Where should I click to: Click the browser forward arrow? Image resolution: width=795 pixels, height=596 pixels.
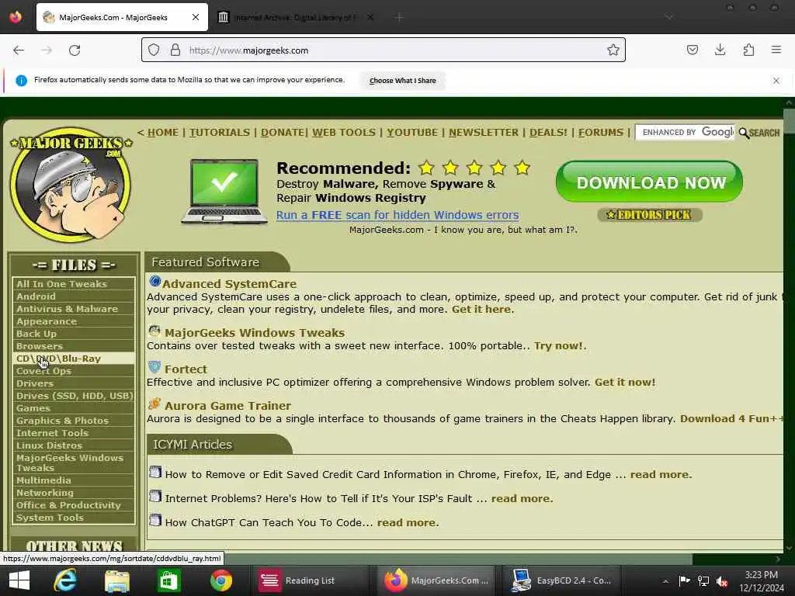(46, 50)
